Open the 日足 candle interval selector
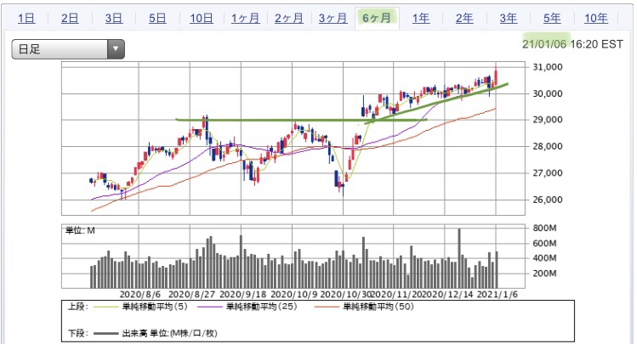The width and height of the screenshot is (637, 344). [68, 49]
